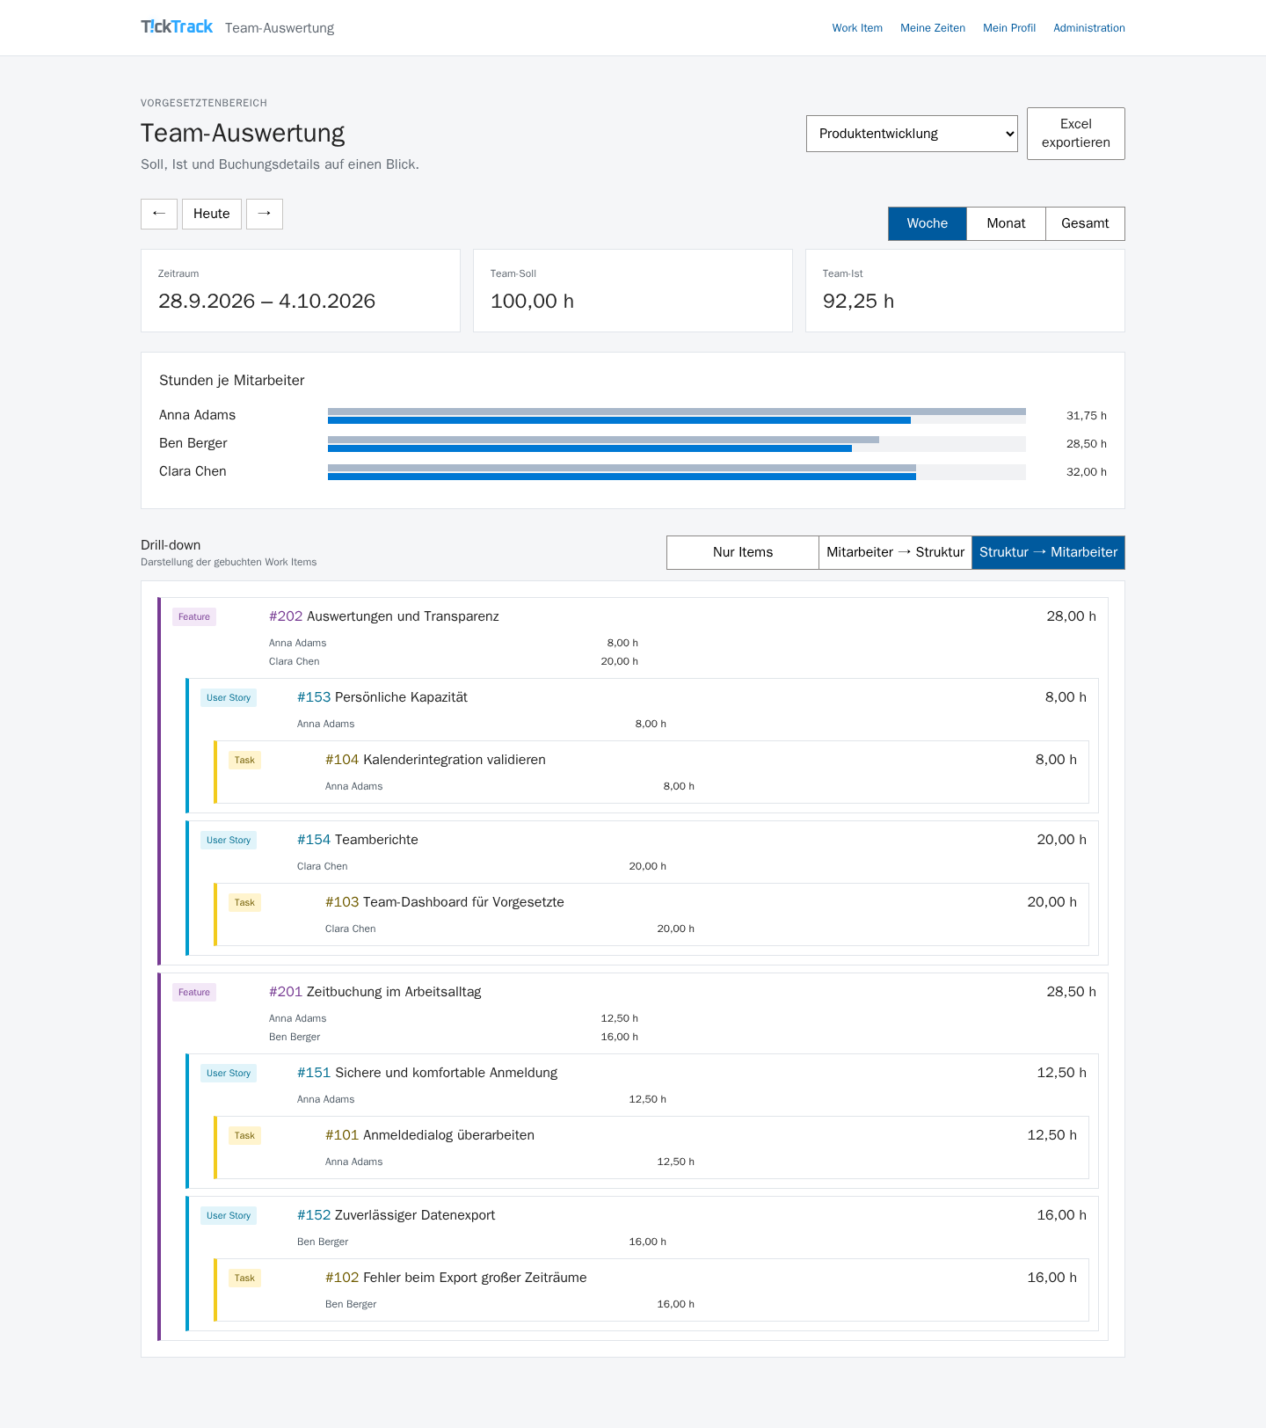The image size is (1266, 1428).
Task: Open feature #202 Auswertungen und Transparenz
Action: point(384,616)
